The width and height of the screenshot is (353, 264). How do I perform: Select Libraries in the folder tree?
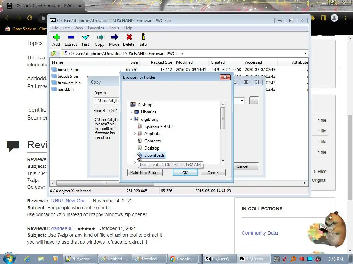point(148,112)
